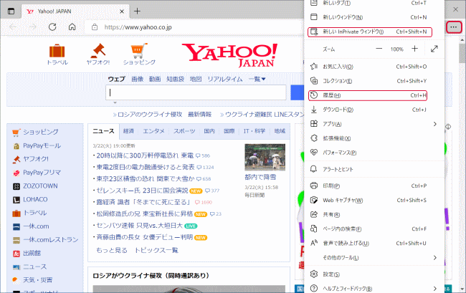
Task: Open headline 東京23区積雪の恐れ 関東で大雪か
Action: pyautogui.click(x=146, y=178)
